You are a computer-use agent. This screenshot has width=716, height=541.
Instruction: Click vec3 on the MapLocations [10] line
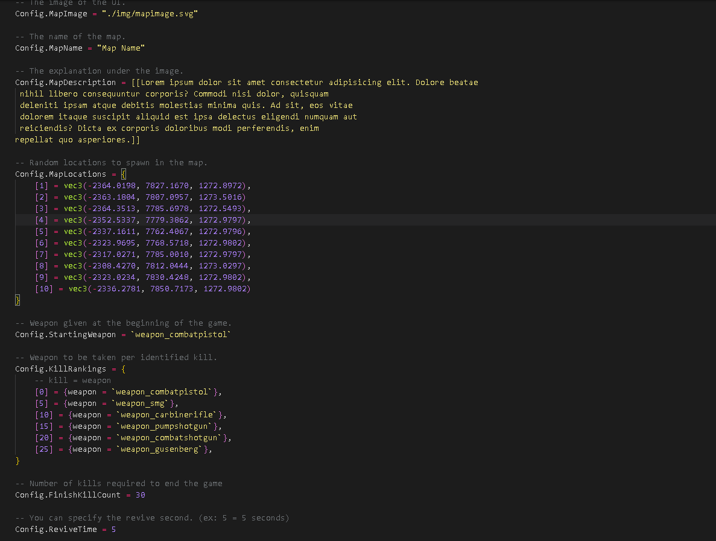pyautogui.click(x=78, y=289)
